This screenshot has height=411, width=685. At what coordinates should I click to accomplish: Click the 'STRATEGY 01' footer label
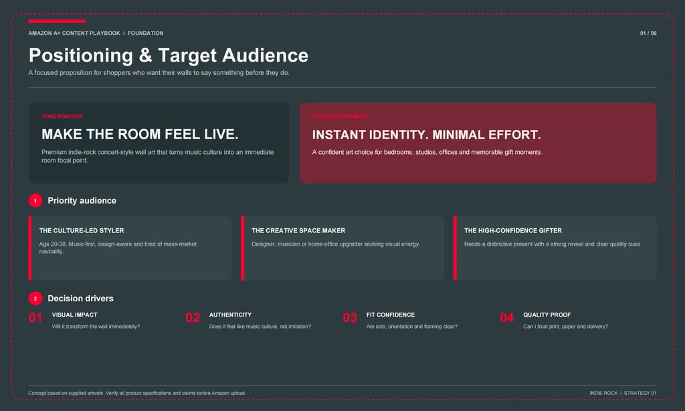pyautogui.click(x=640, y=393)
